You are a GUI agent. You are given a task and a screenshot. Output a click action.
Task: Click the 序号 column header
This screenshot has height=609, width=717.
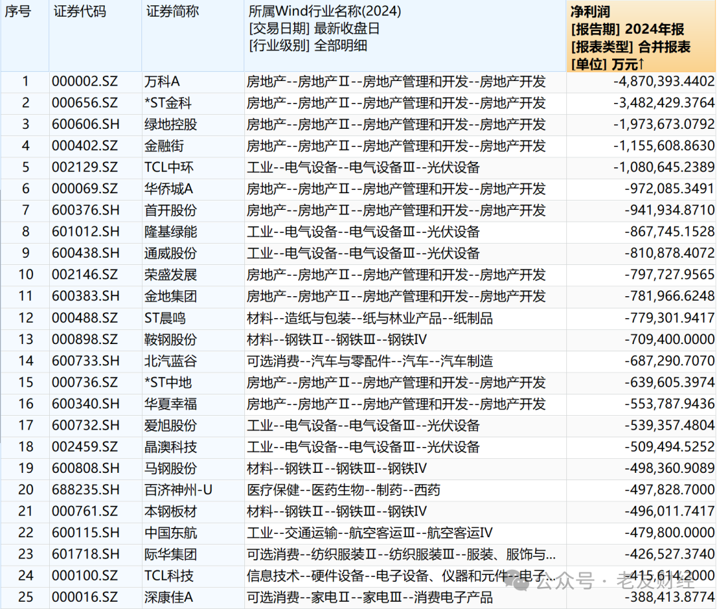(25, 36)
